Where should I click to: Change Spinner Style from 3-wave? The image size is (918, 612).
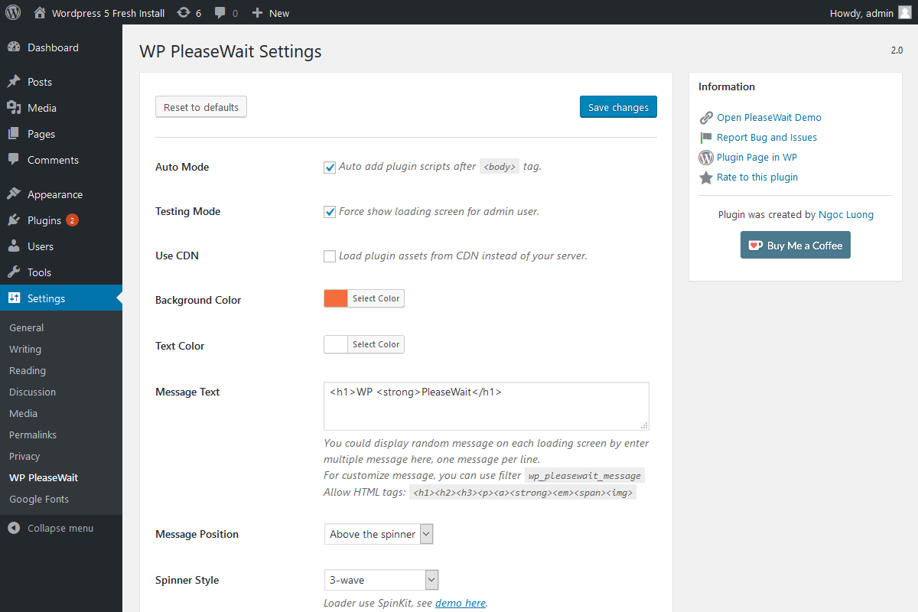(x=381, y=579)
